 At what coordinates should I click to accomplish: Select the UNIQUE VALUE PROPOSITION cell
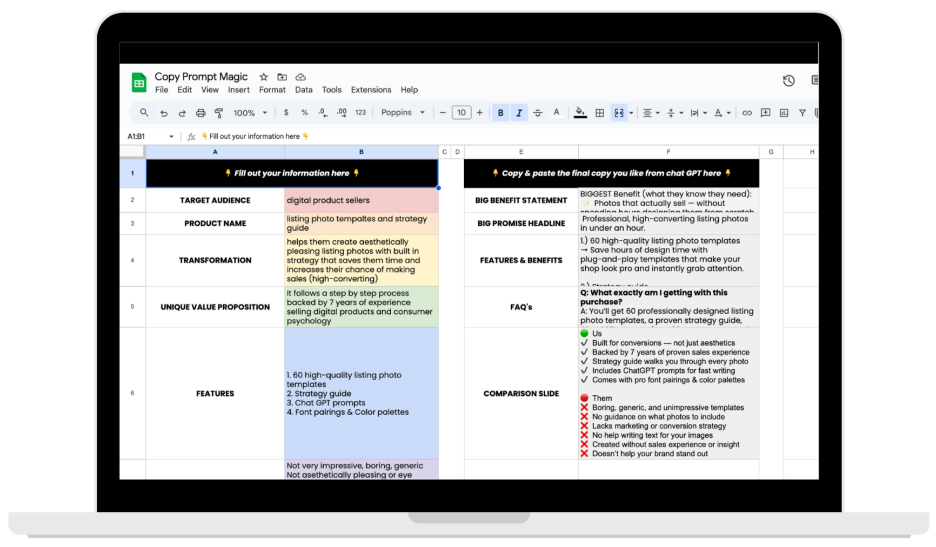[x=215, y=307]
